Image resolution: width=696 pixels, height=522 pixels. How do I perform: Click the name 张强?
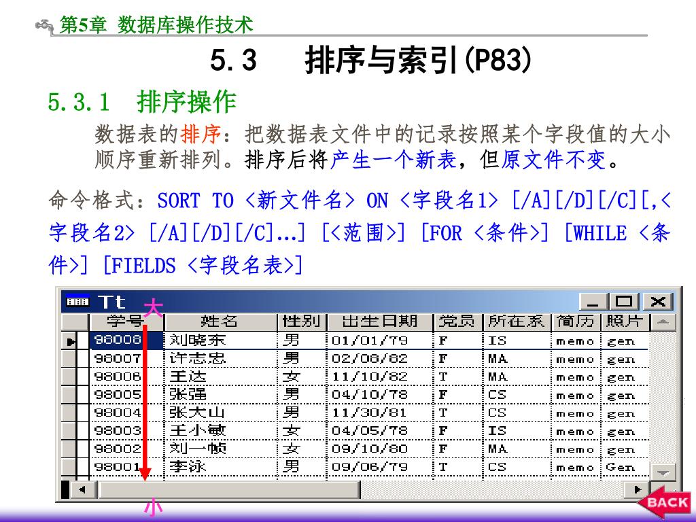pos(188,395)
